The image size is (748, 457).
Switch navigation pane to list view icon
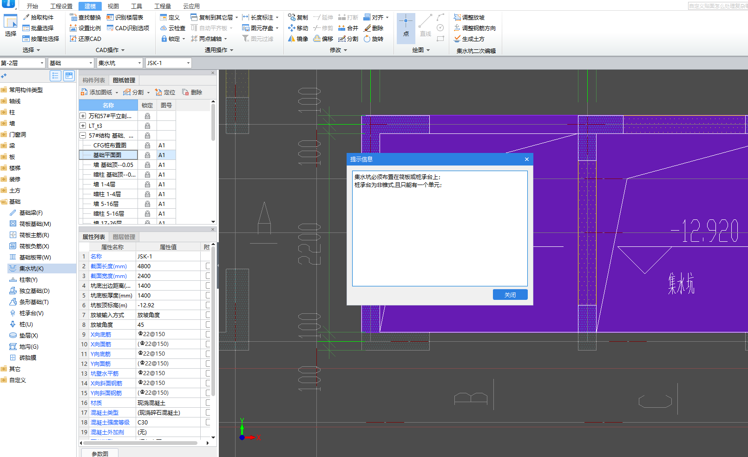click(55, 76)
